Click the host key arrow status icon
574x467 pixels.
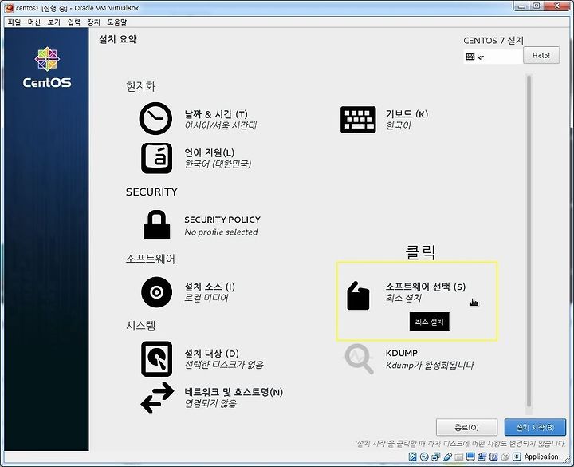point(517,457)
